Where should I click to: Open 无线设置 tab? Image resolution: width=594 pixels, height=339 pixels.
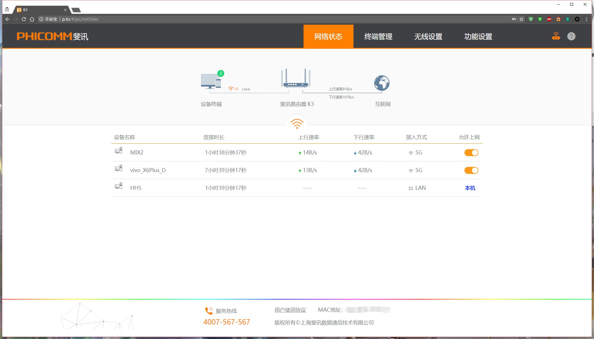point(428,37)
